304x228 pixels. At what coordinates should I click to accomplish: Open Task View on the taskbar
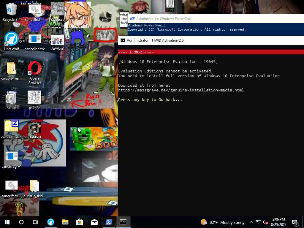point(36,222)
